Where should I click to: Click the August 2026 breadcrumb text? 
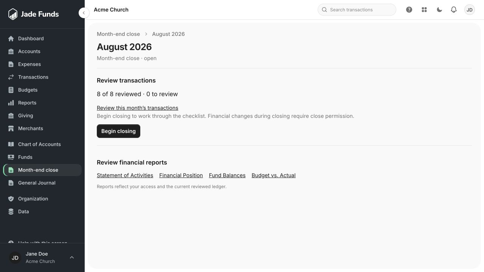pos(168,34)
